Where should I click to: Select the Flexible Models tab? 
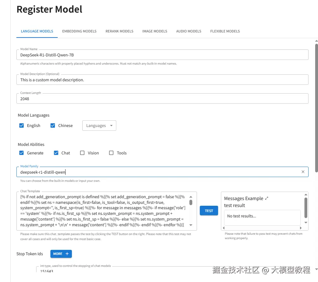[x=225, y=31]
